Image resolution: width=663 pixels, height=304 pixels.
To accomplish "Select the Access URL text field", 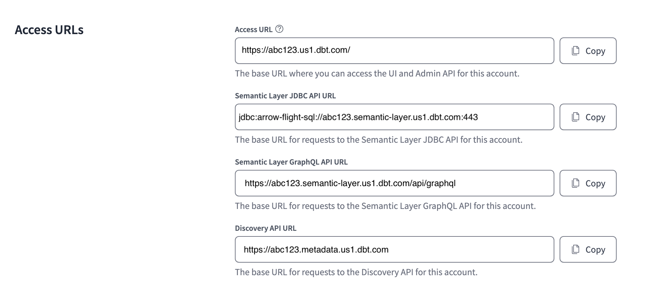I will pos(394,51).
